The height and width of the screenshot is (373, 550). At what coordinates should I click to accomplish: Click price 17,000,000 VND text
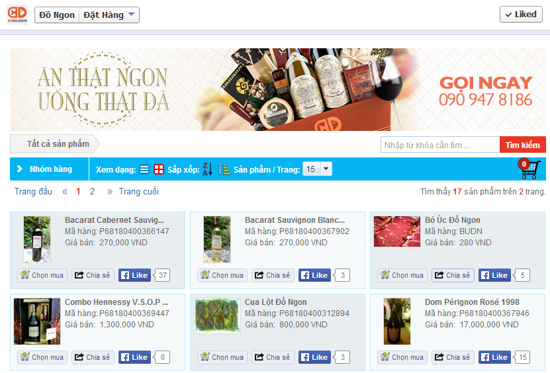489,325
